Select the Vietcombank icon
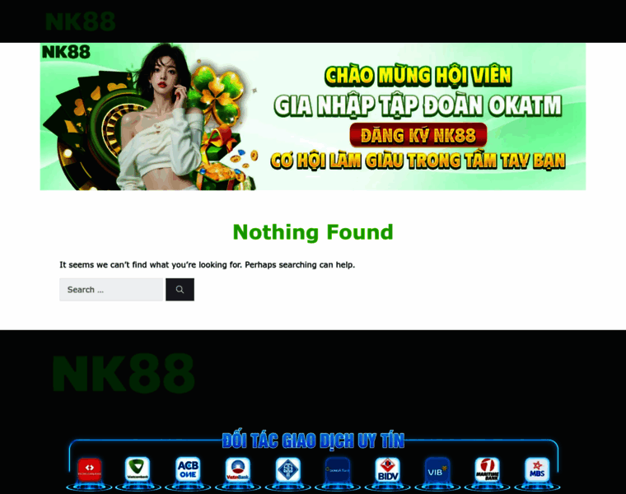Viewport: 626px width, 494px height. coord(138,469)
